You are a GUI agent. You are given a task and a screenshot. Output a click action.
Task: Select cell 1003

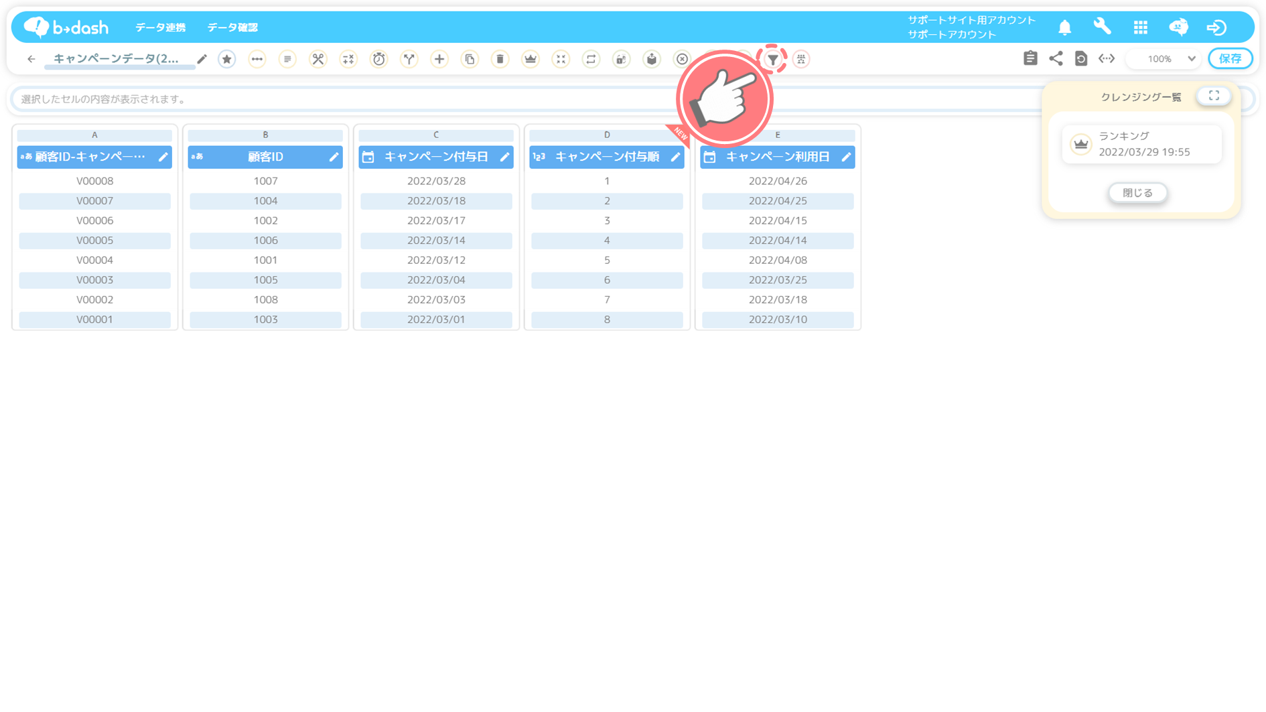tap(265, 319)
